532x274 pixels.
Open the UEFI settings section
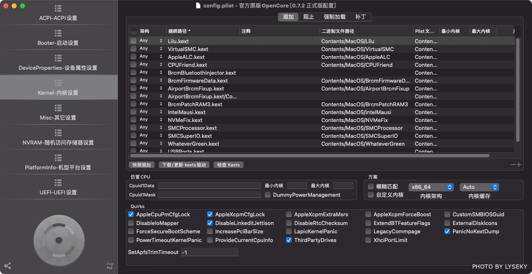point(58,187)
